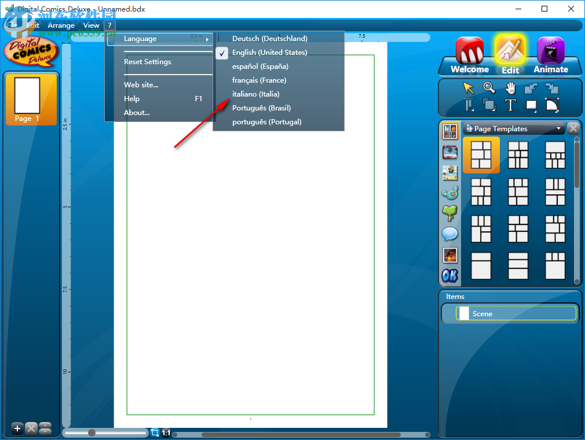The height and width of the screenshot is (440, 585).
Task: Add a new page with plus button
Action: [x=17, y=428]
